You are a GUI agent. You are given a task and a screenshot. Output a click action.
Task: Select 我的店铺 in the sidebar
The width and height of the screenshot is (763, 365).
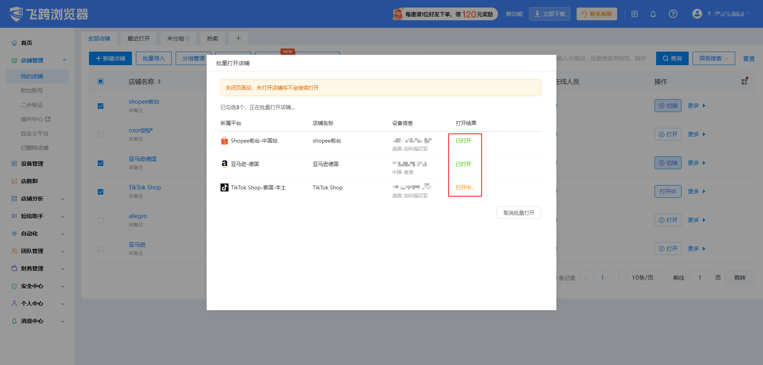tap(37, 76)
